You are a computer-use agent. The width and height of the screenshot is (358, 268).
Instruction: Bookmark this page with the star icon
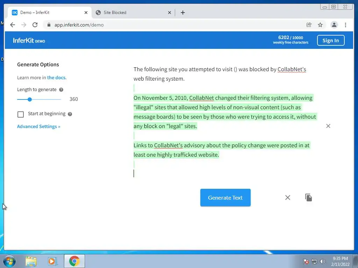[x=320, y=25]
